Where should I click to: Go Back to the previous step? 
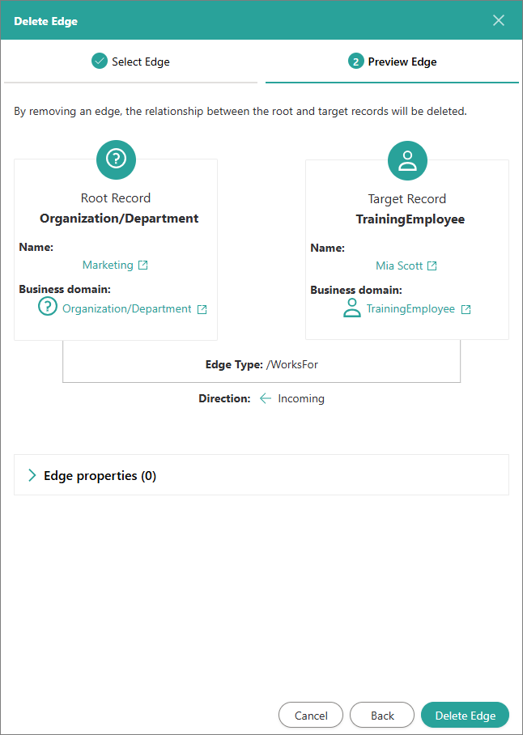point(382,716)
